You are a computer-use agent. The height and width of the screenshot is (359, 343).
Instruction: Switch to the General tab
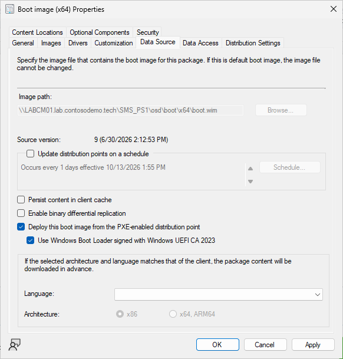pyautogui.click(x=23, y=43)
